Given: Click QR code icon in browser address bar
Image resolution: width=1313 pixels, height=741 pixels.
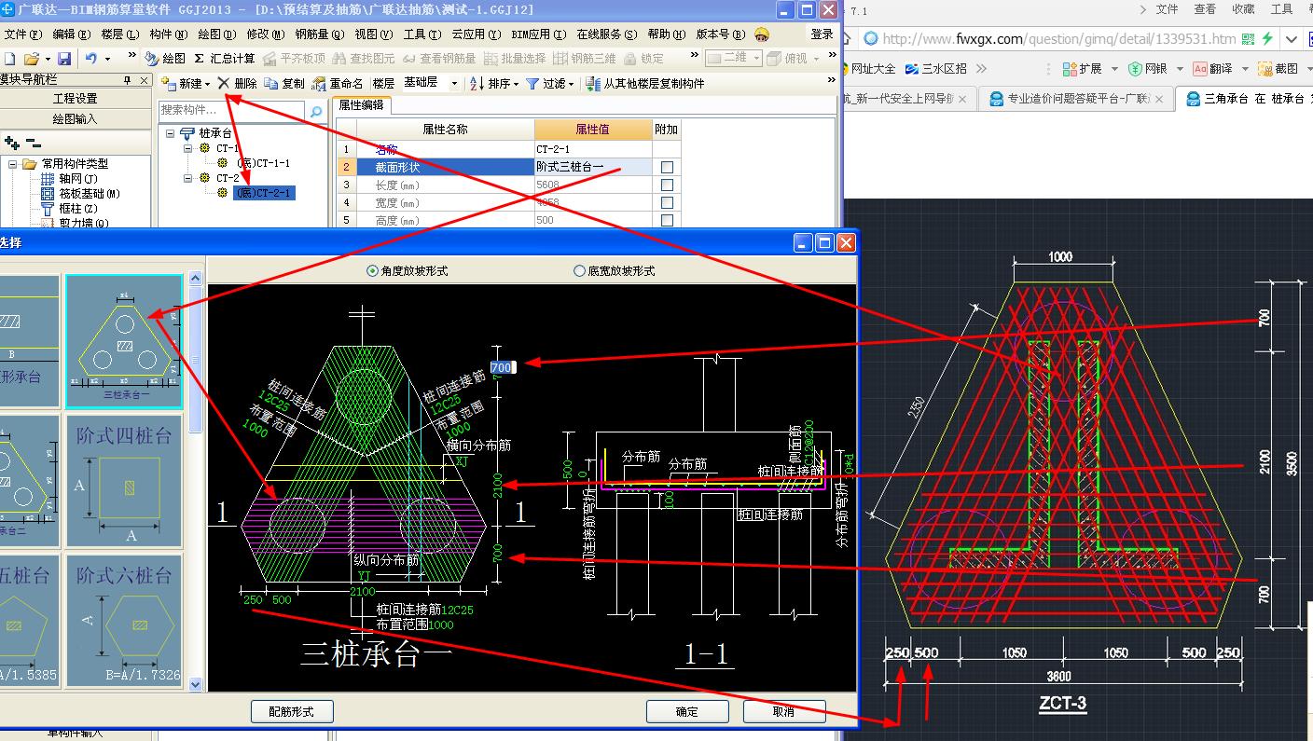Looking at the screenshot, I should pyautogui.click(x=1248, y=39).
